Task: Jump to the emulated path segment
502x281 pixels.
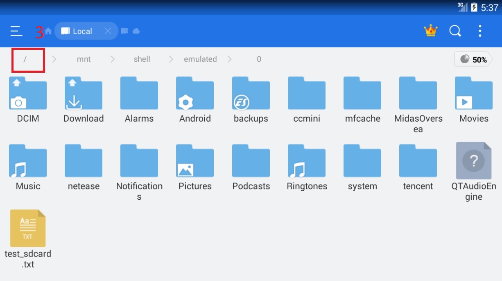Action: pyautogui.click(x=200, y=59)
